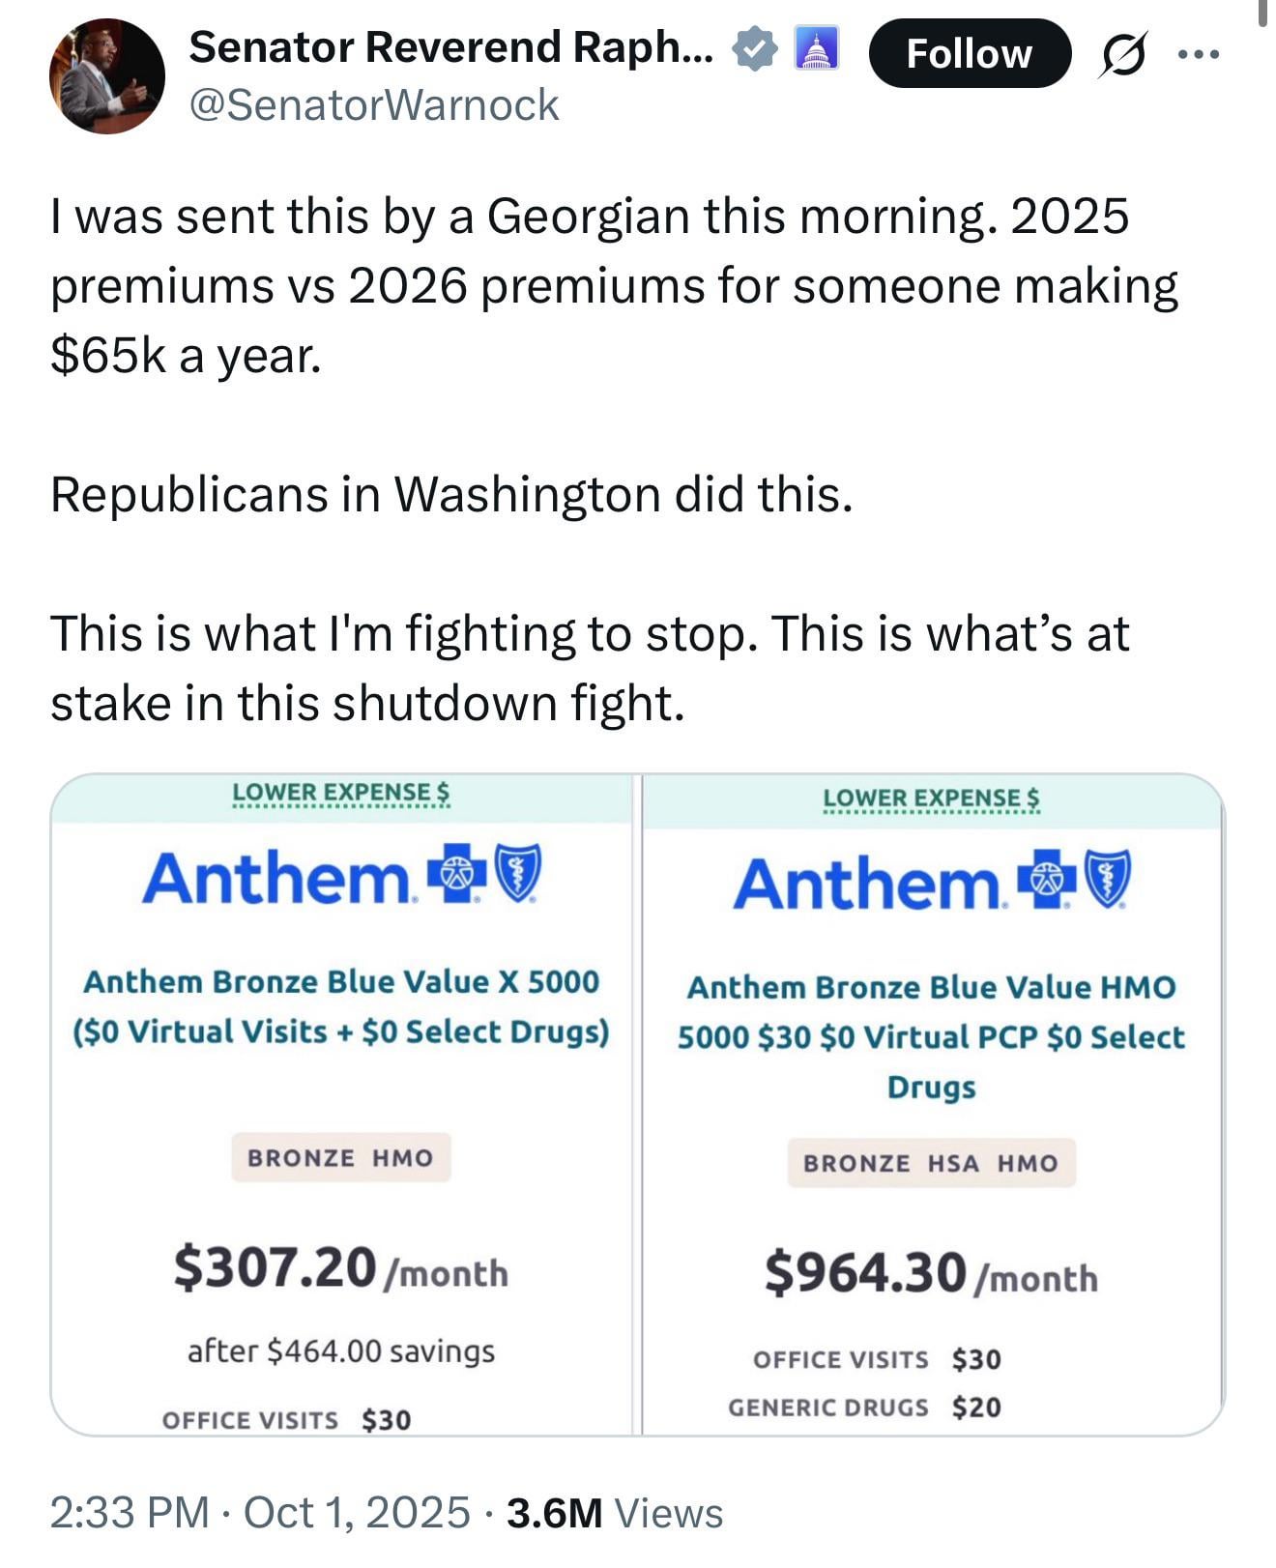
Task: Open the 2:33 PM · Oct 1, 2025 timestamp
Action: (x=260, y=1513)
